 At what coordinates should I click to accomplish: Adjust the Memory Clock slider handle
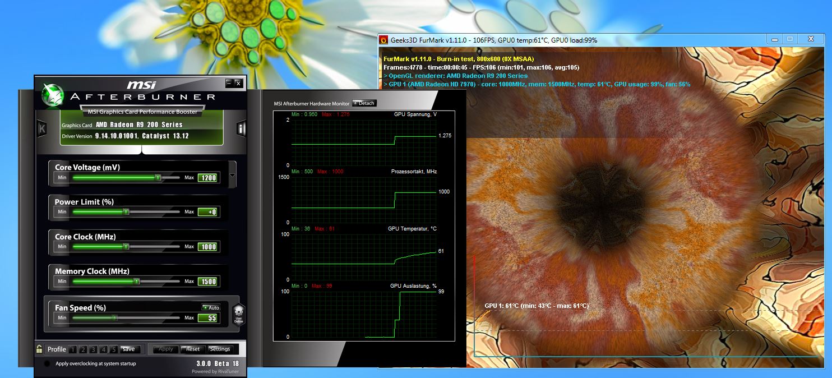(x=137, y=282)
